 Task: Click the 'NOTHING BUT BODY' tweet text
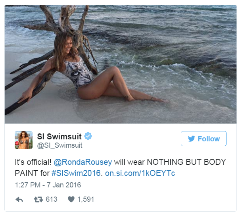186,162
